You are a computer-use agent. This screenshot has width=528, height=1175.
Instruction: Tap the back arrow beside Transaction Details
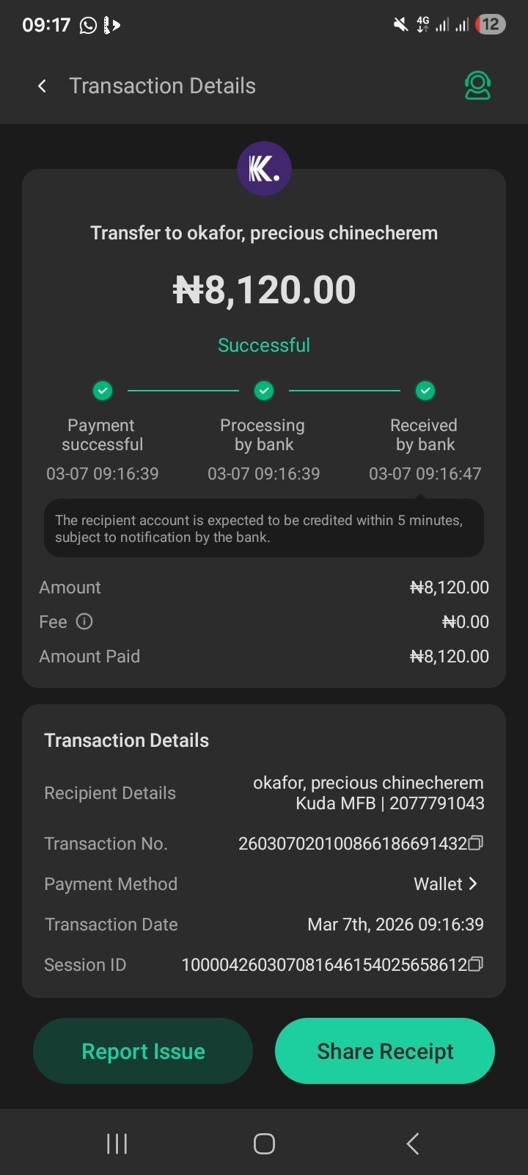[x=43, y=86]
